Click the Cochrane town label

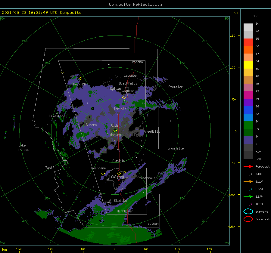[x=98, y=168]
